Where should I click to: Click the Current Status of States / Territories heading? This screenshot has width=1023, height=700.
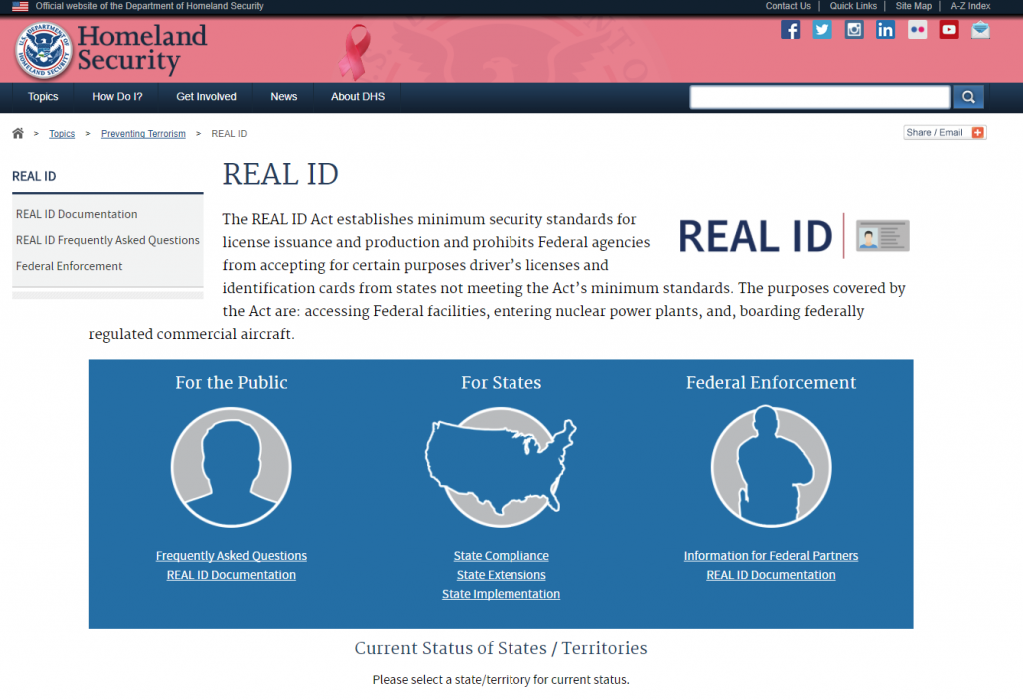[502, 648]
